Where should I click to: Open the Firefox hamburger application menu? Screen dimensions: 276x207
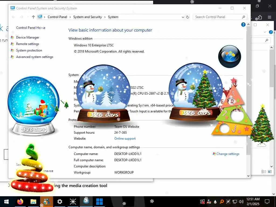click(x=270, y=17)
